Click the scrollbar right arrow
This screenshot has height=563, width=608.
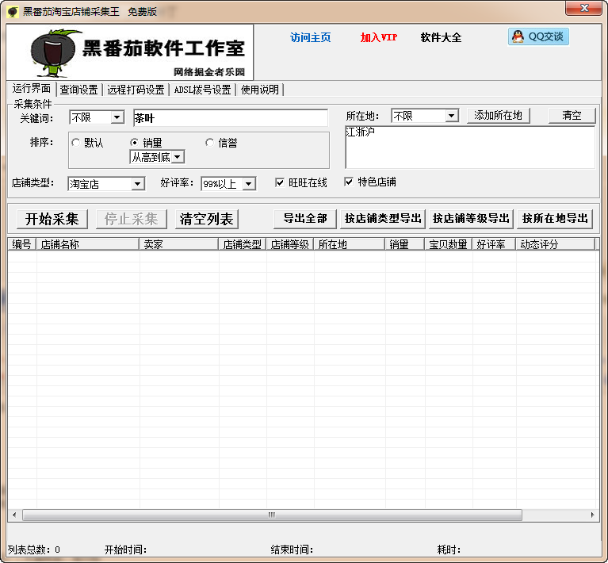[x=592, y=515]
